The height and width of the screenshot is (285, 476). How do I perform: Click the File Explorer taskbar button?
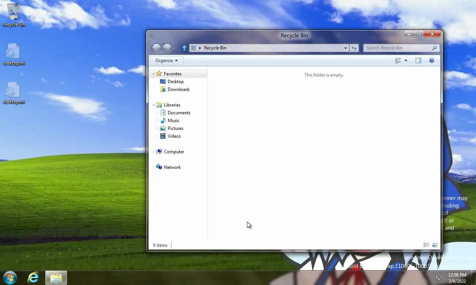56,278
